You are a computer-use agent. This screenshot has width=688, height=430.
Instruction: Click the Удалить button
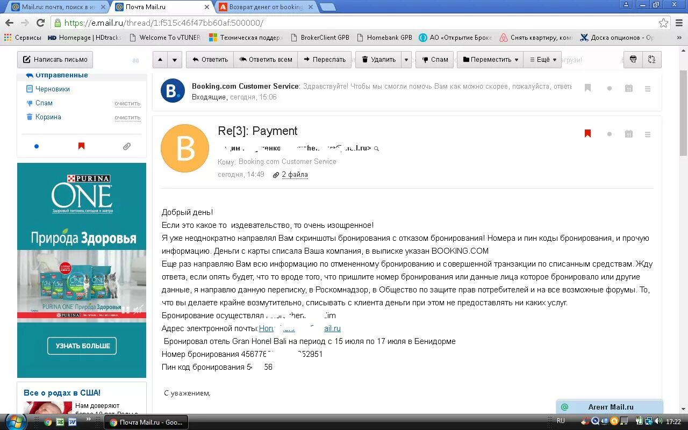pyautogui.click(x=378, y=60)
